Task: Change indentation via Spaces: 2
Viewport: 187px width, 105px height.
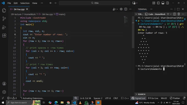Action: [x=98, y=98]
